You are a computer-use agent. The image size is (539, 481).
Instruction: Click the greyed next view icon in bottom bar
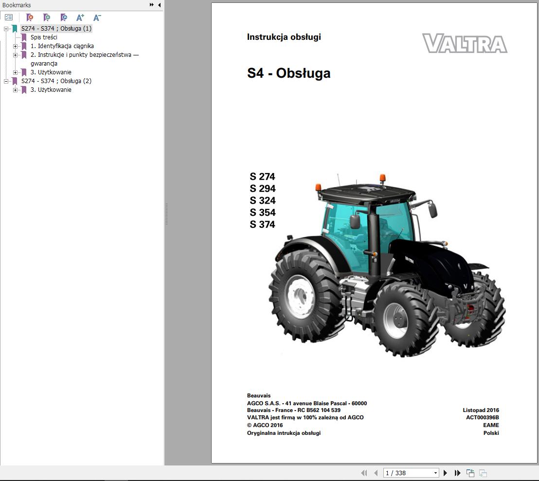(483, 473)
